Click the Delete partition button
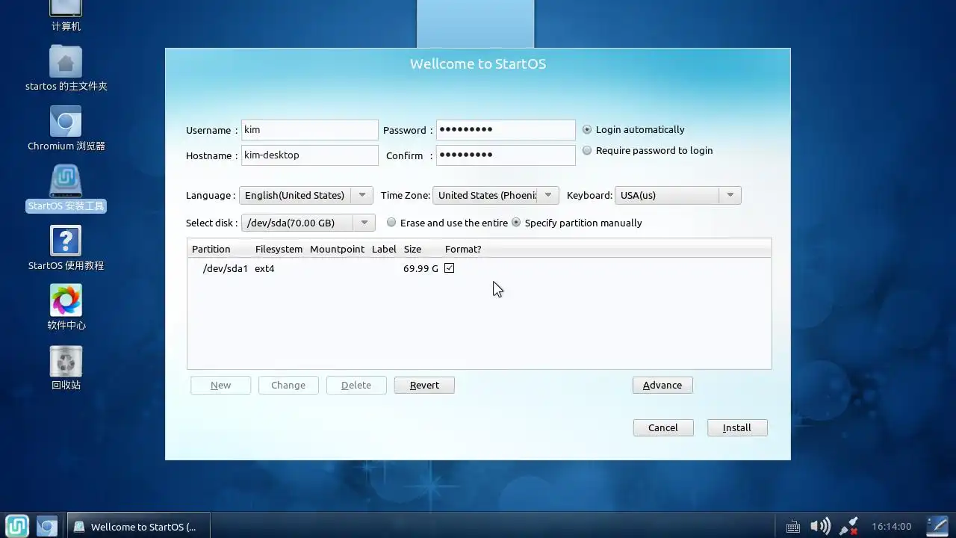The height and width of the screenshot is (538, 956). (356, 385)
